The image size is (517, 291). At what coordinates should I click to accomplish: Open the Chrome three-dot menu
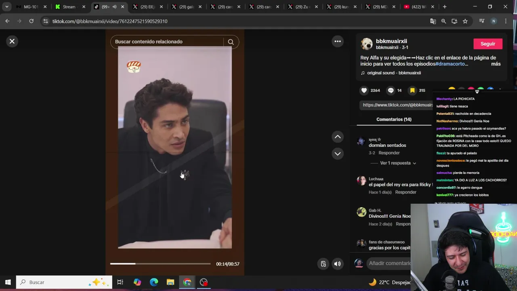tap(506, 21)
